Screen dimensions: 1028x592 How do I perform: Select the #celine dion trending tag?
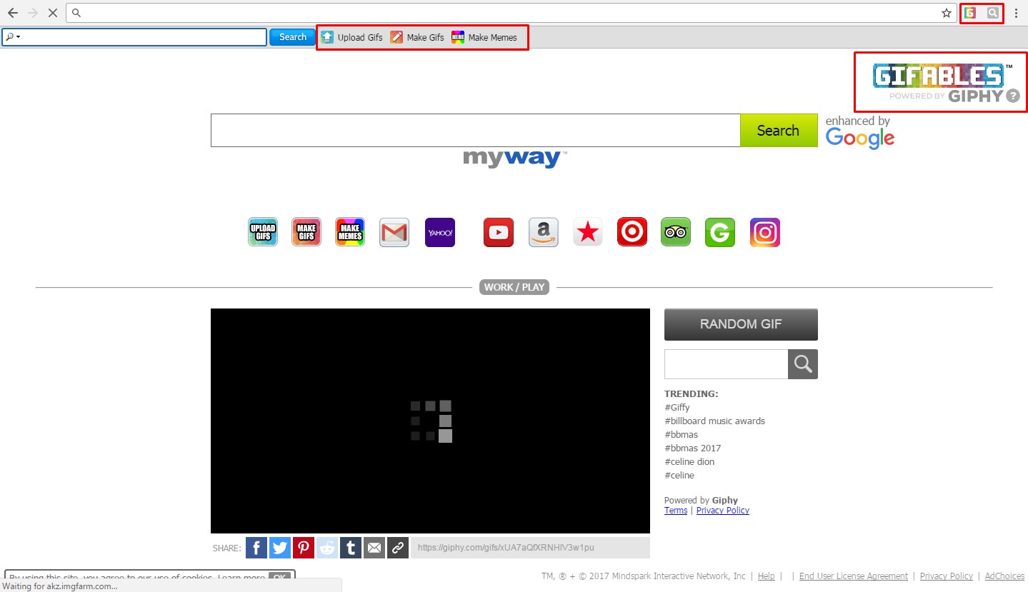[689, 461]
